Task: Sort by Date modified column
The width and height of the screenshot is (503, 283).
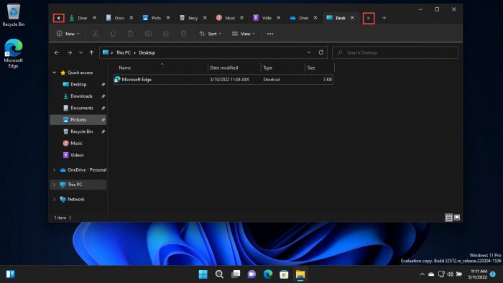Action: (234, 68)
